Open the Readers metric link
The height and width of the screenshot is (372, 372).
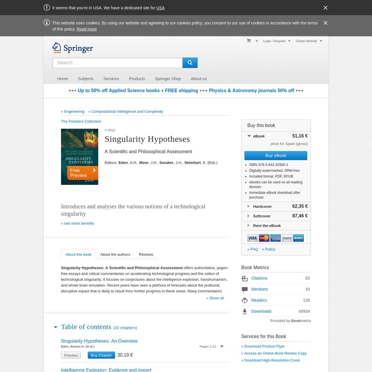click(x=259, y=300)
